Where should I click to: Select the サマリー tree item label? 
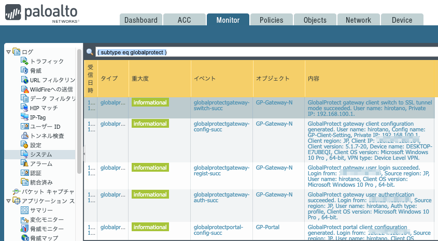pos(41,210)
